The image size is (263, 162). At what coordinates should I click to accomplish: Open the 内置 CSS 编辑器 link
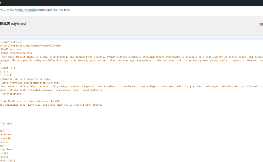(x=27, y=10)
